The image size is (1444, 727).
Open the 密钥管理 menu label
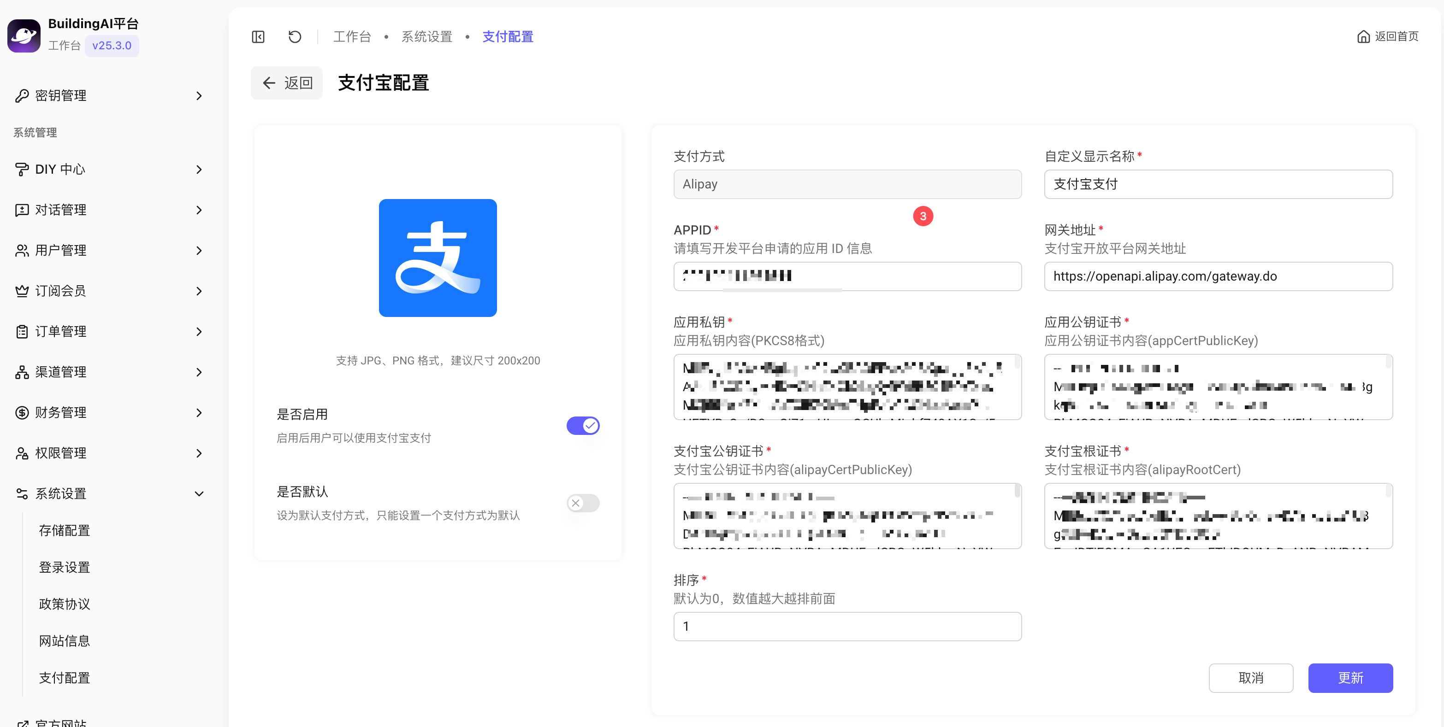tap(60, 96)
